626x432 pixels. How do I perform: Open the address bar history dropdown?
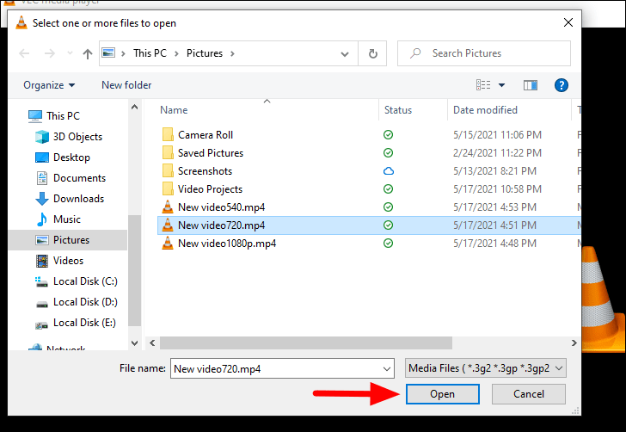(x=345, y=53)
